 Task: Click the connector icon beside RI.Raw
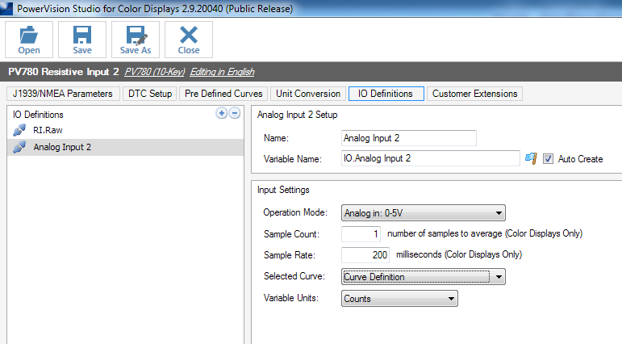coord(19,130)
